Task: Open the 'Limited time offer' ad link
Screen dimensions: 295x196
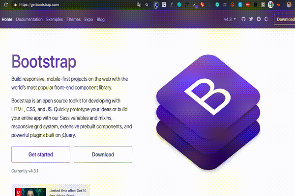Action: click(x=68, y=193)
